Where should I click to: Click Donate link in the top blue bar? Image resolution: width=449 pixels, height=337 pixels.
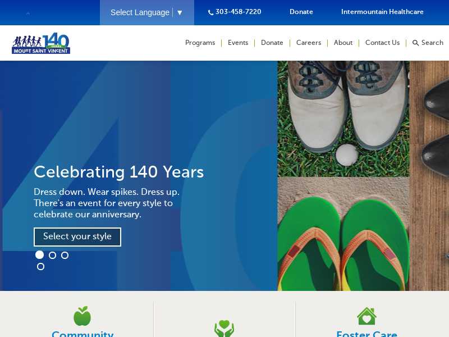301,12
